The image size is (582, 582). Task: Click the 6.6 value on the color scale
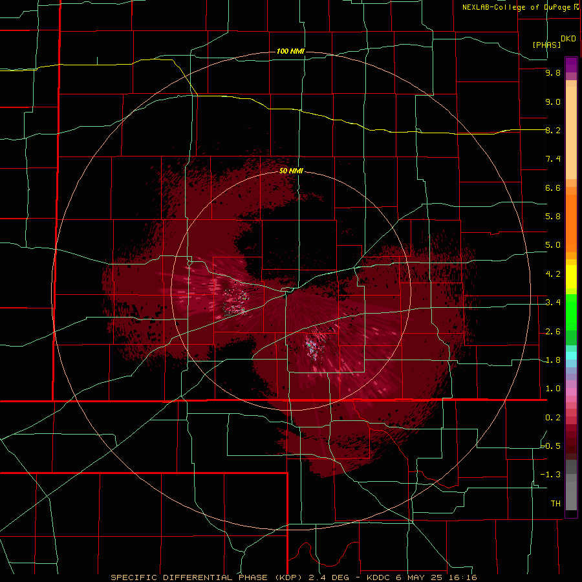coord(553,188)
